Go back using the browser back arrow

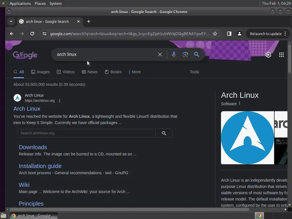[x=12, y=34]
